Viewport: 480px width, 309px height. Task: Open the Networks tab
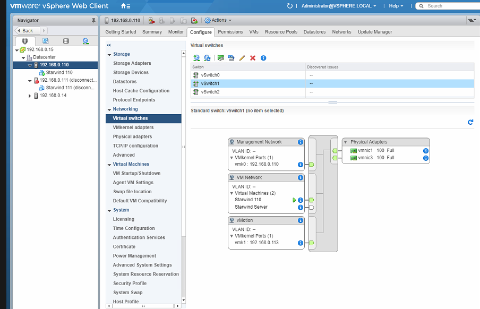(341, 32)
